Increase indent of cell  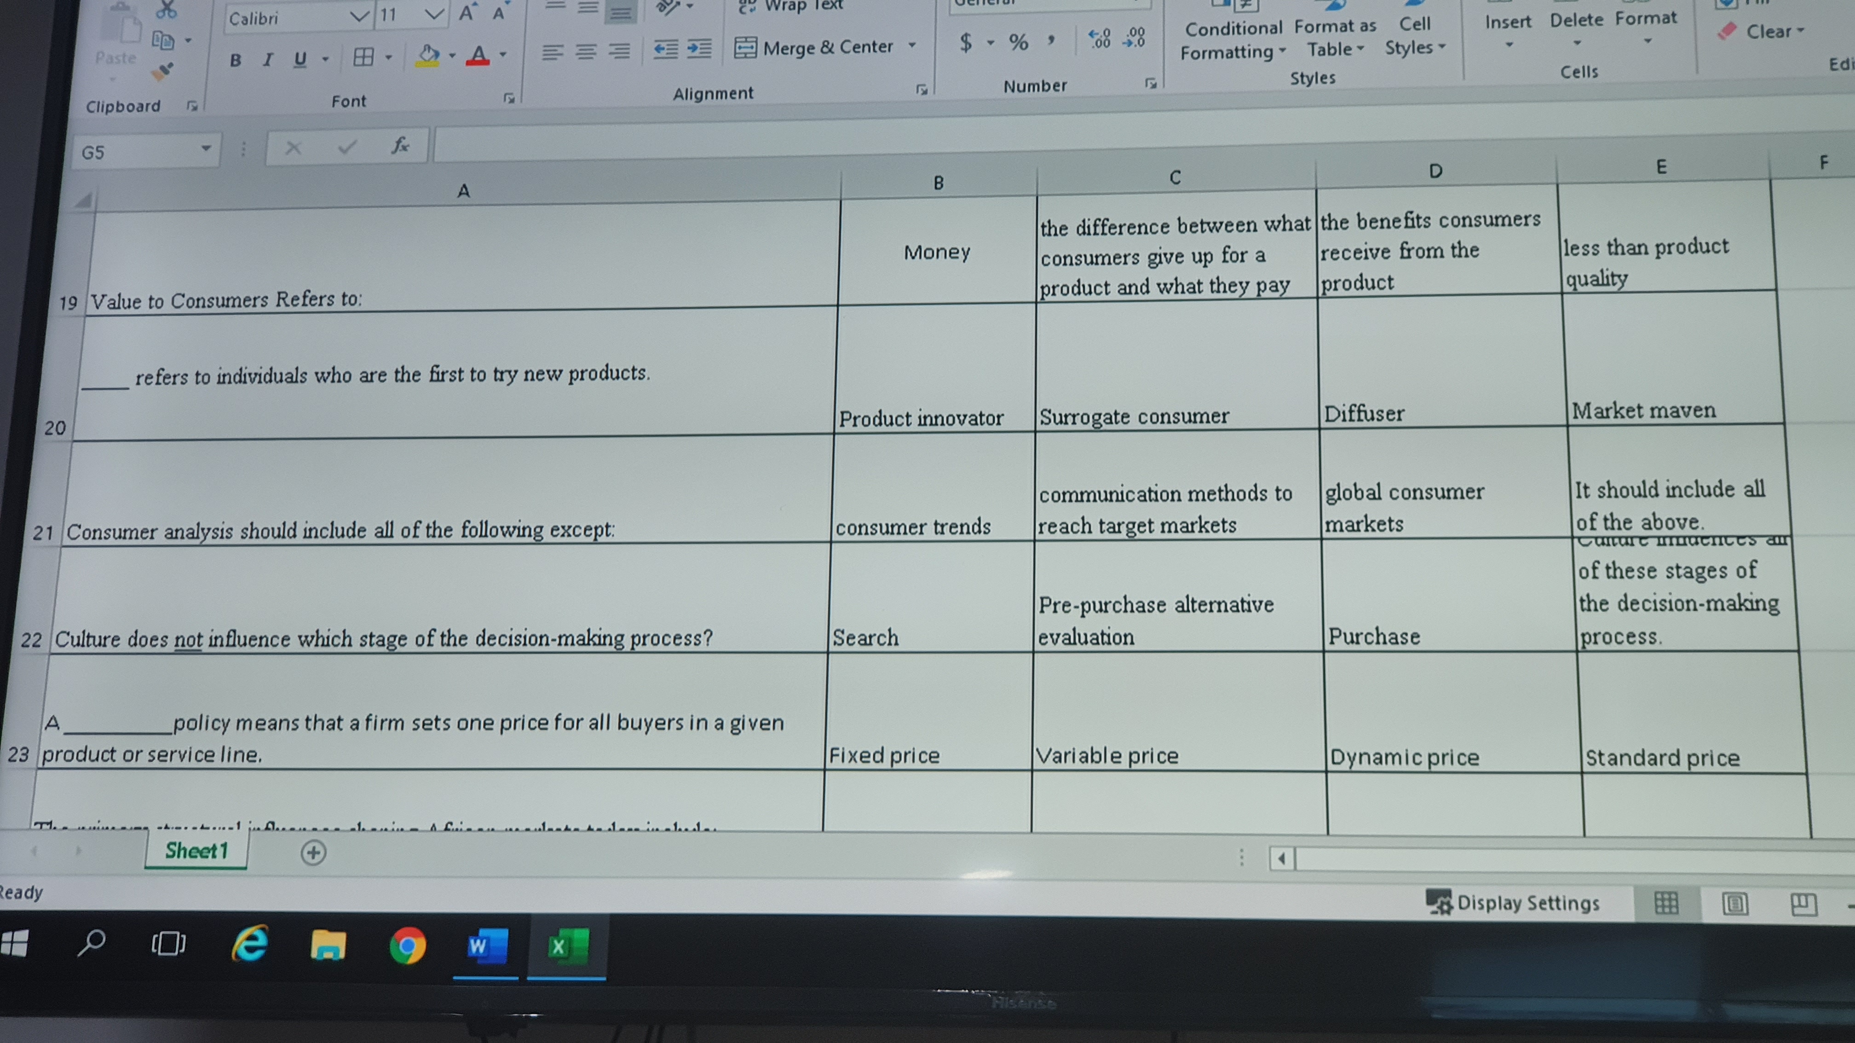pos(698,49)
